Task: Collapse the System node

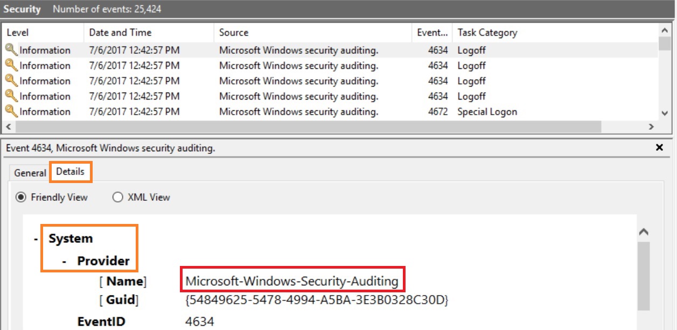Action: tap(36, 239)
